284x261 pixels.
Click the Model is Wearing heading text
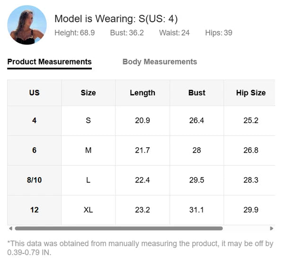click(x=116, y=19)
